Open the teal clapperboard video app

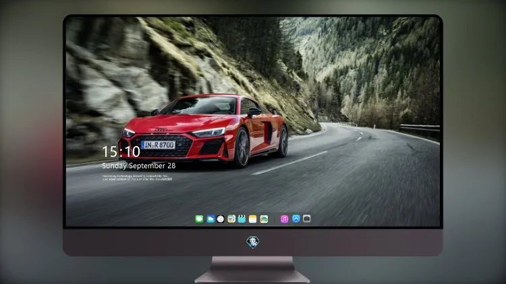(242, 219)
